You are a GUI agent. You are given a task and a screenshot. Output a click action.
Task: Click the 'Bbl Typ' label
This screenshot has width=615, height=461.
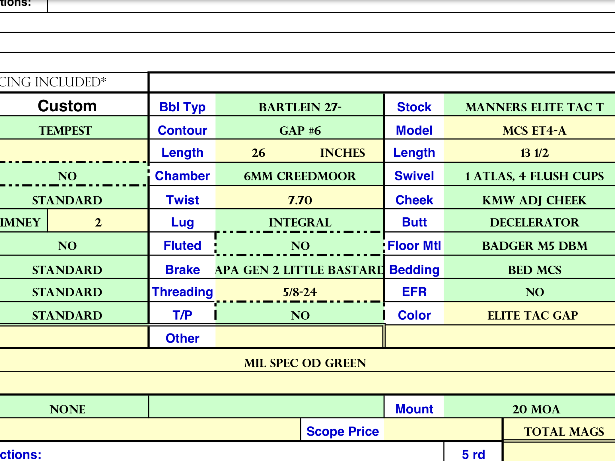tap(182, 107)
